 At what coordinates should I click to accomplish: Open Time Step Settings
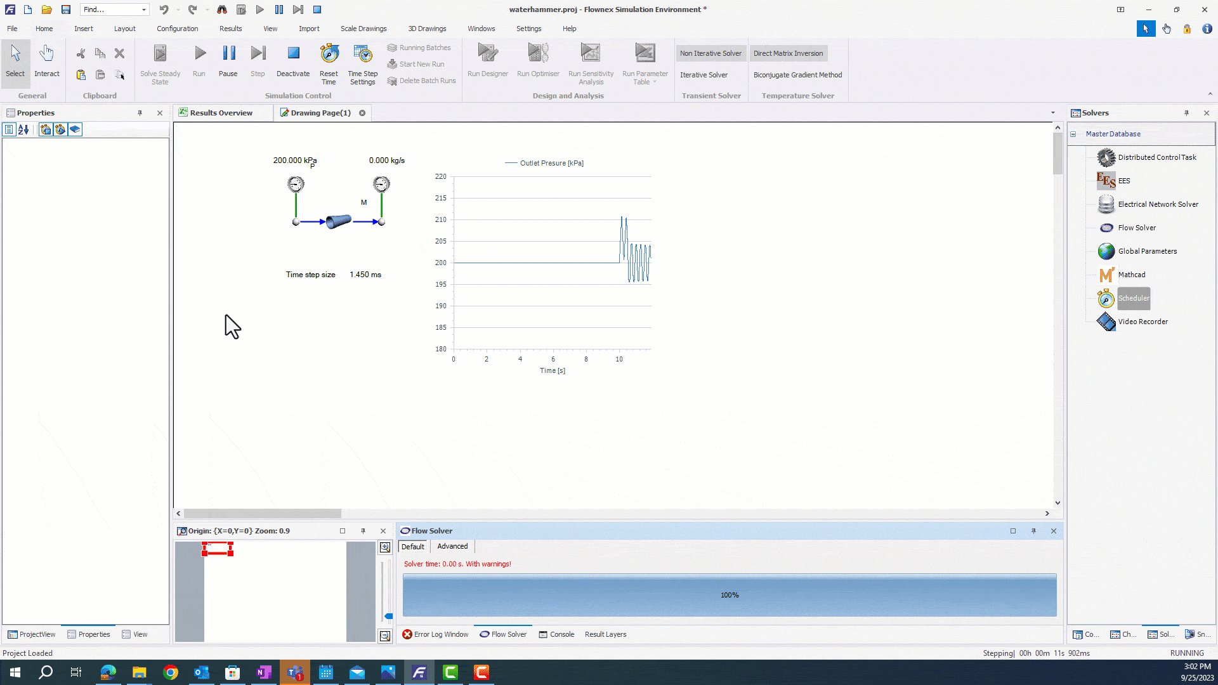363,64
